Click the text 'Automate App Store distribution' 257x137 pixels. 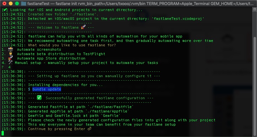click(51, 58)
